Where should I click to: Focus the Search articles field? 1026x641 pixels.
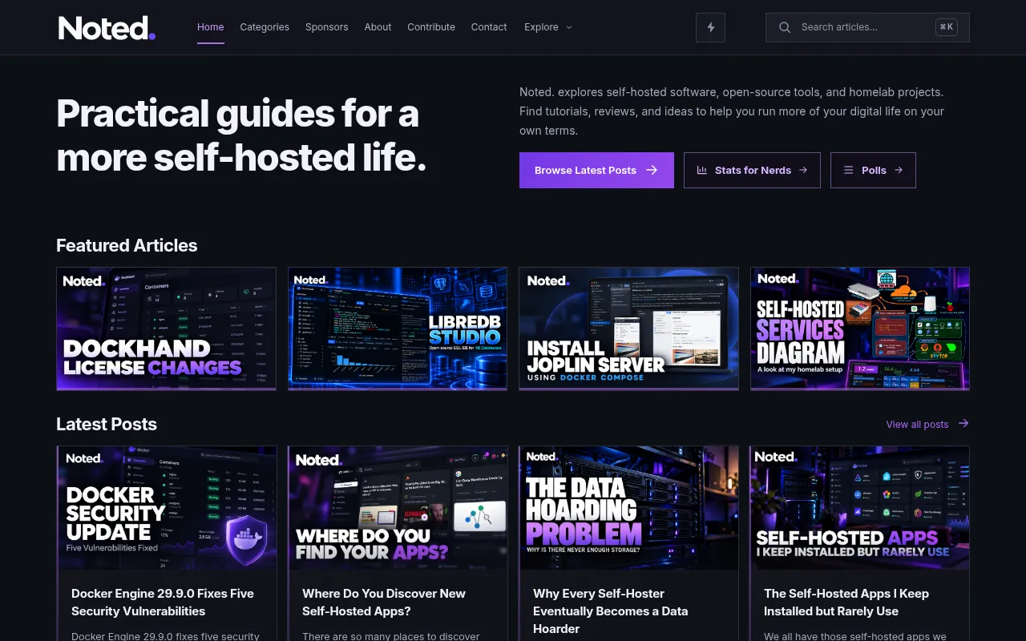867,27
